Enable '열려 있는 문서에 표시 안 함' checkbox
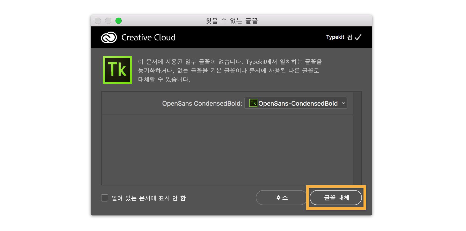 point(105,198)
